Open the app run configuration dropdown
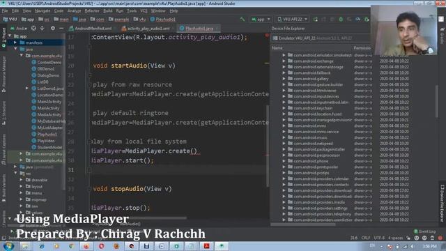The width and height of the screenshot is (446, 251). (261, 20)
